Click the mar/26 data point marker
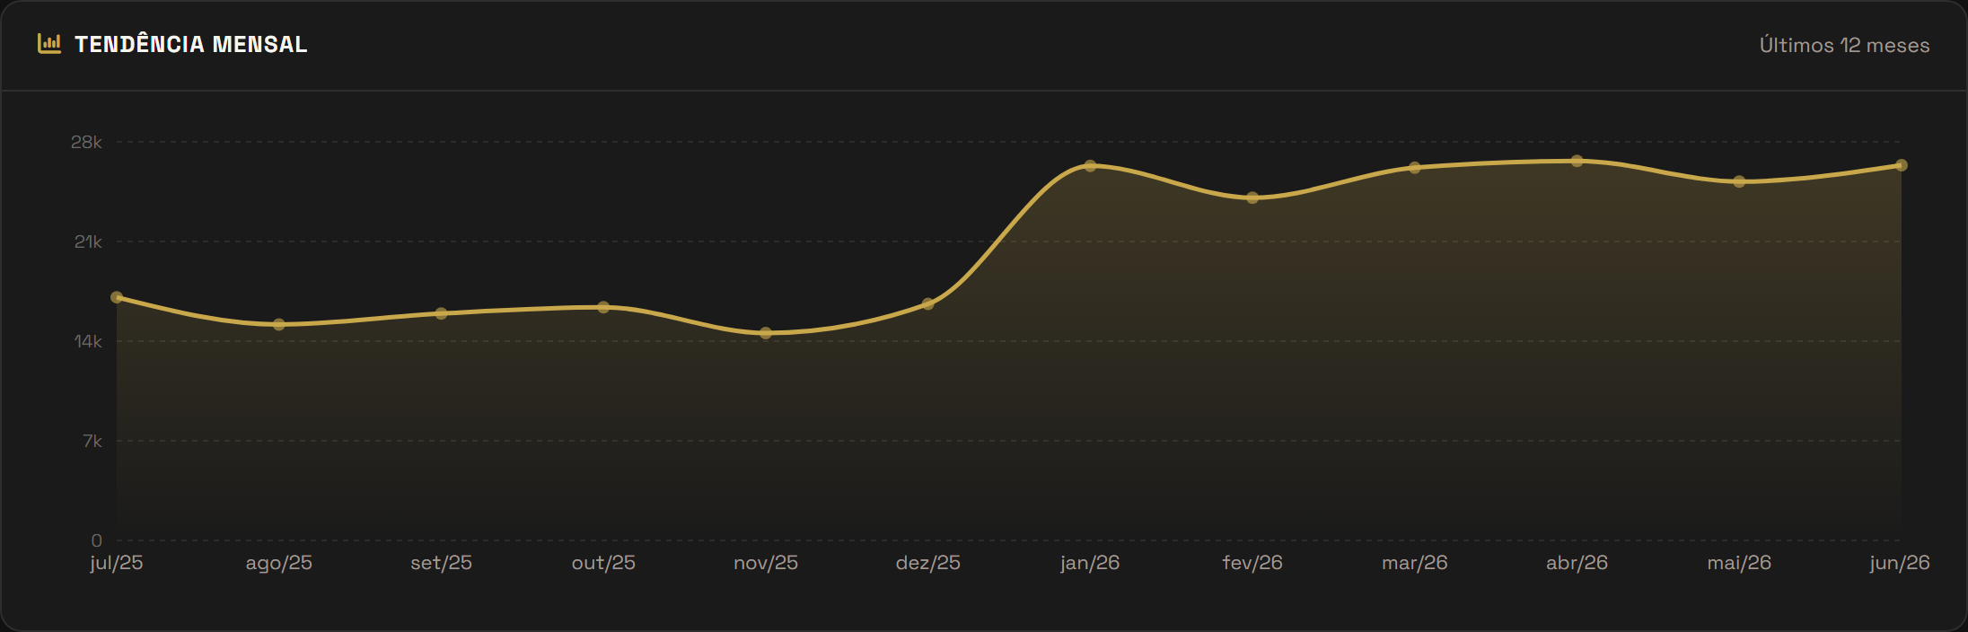Screen dimensions: 1968x632 coord(1415,168)
